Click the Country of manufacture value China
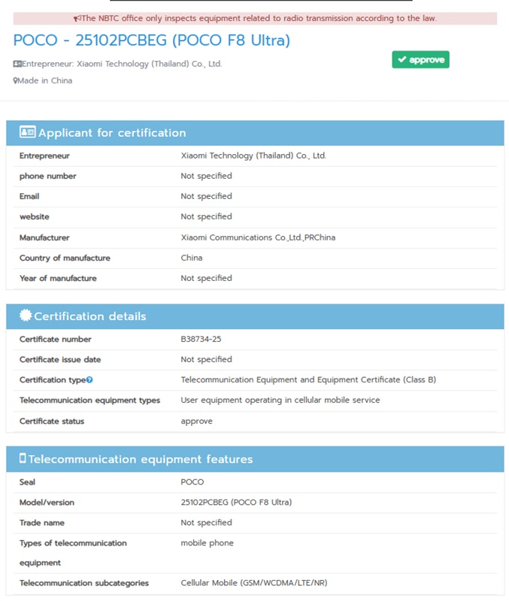Screen dimensions: 509x601 [191, 257]
